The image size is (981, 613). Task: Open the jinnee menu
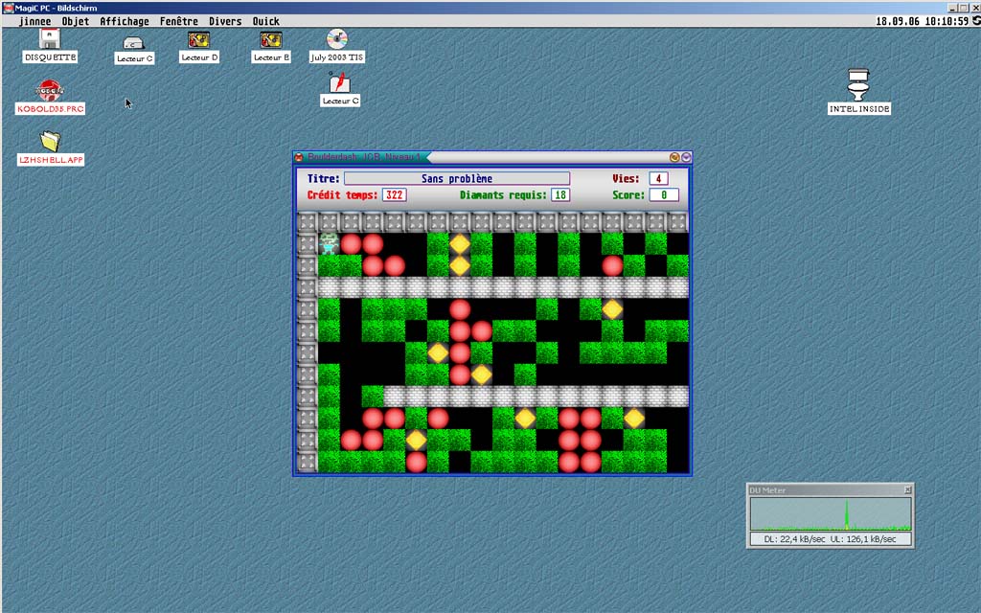(35, 21)
